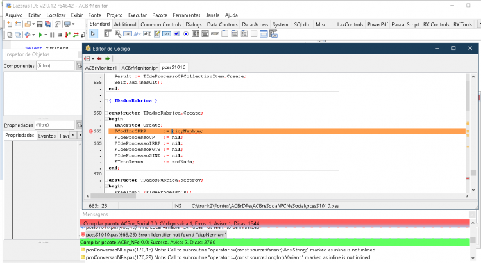Click the Stop execution square icon
481x263 pixels.
[60, 35]
